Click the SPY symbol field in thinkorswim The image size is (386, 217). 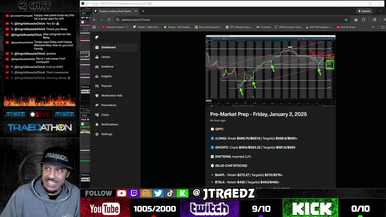tap(85, 13)
